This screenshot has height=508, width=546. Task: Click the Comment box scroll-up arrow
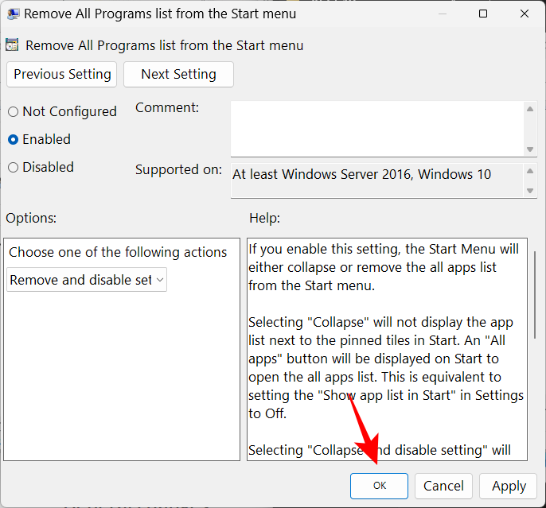point(530,108)
